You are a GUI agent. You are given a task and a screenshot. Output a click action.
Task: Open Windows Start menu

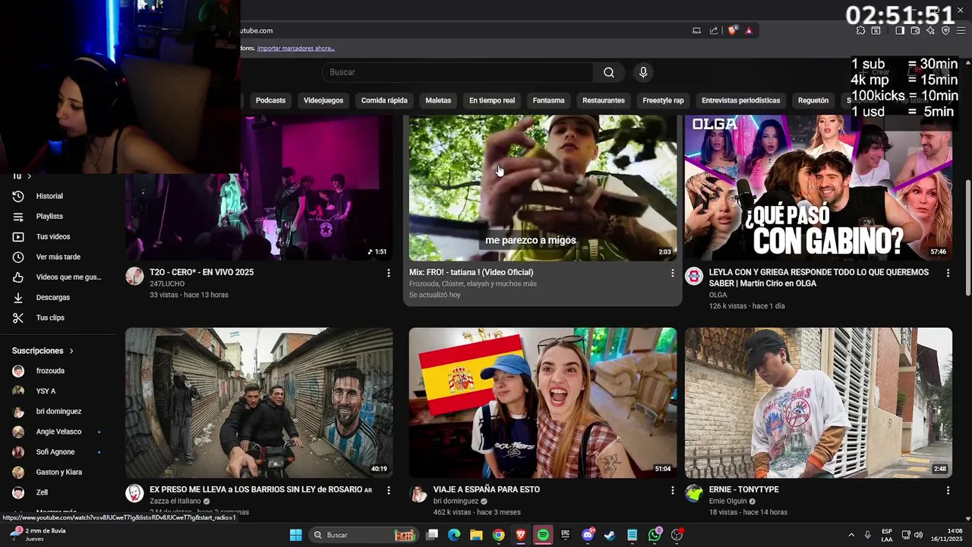point(296,535)
